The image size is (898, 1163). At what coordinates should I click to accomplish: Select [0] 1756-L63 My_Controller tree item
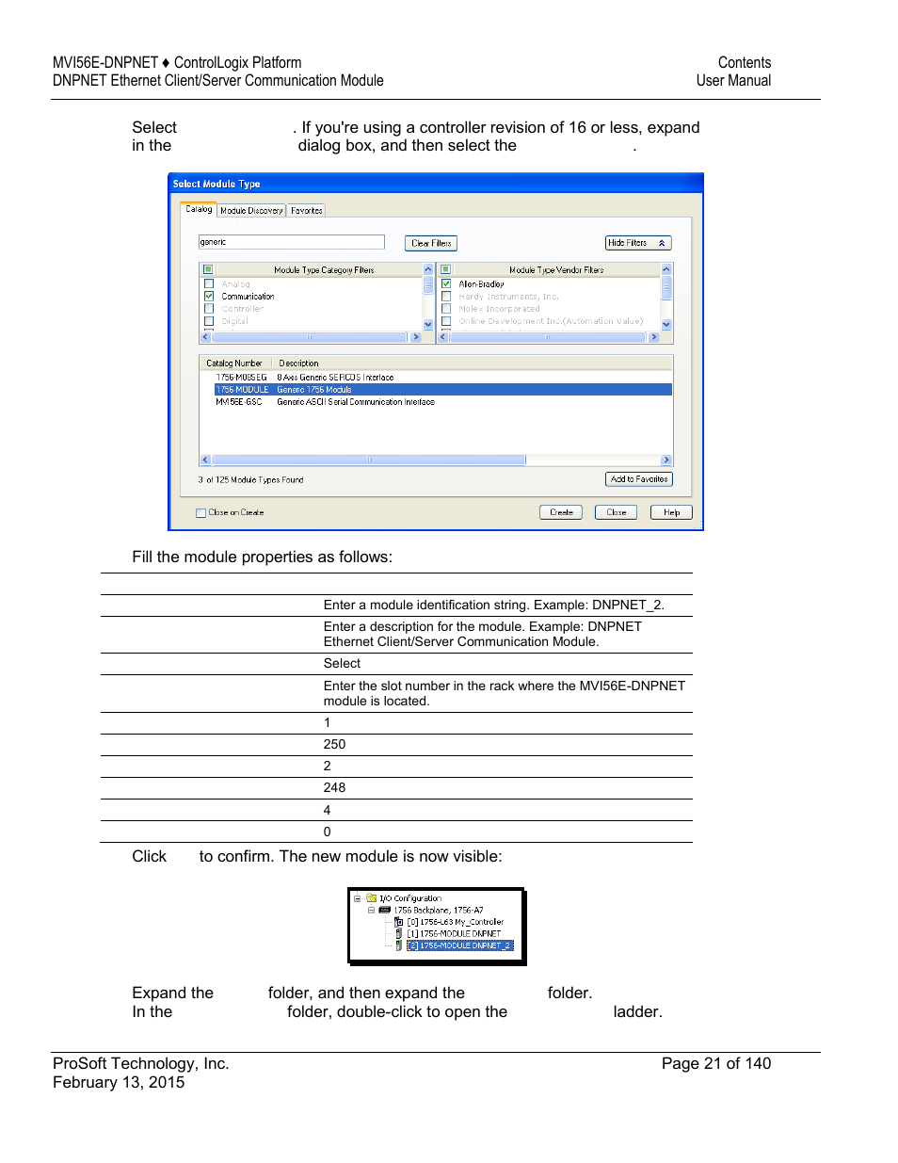tap(456, 922)
